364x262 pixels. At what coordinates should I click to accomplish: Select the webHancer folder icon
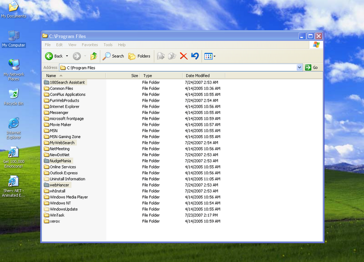click(x=46, y=185)
